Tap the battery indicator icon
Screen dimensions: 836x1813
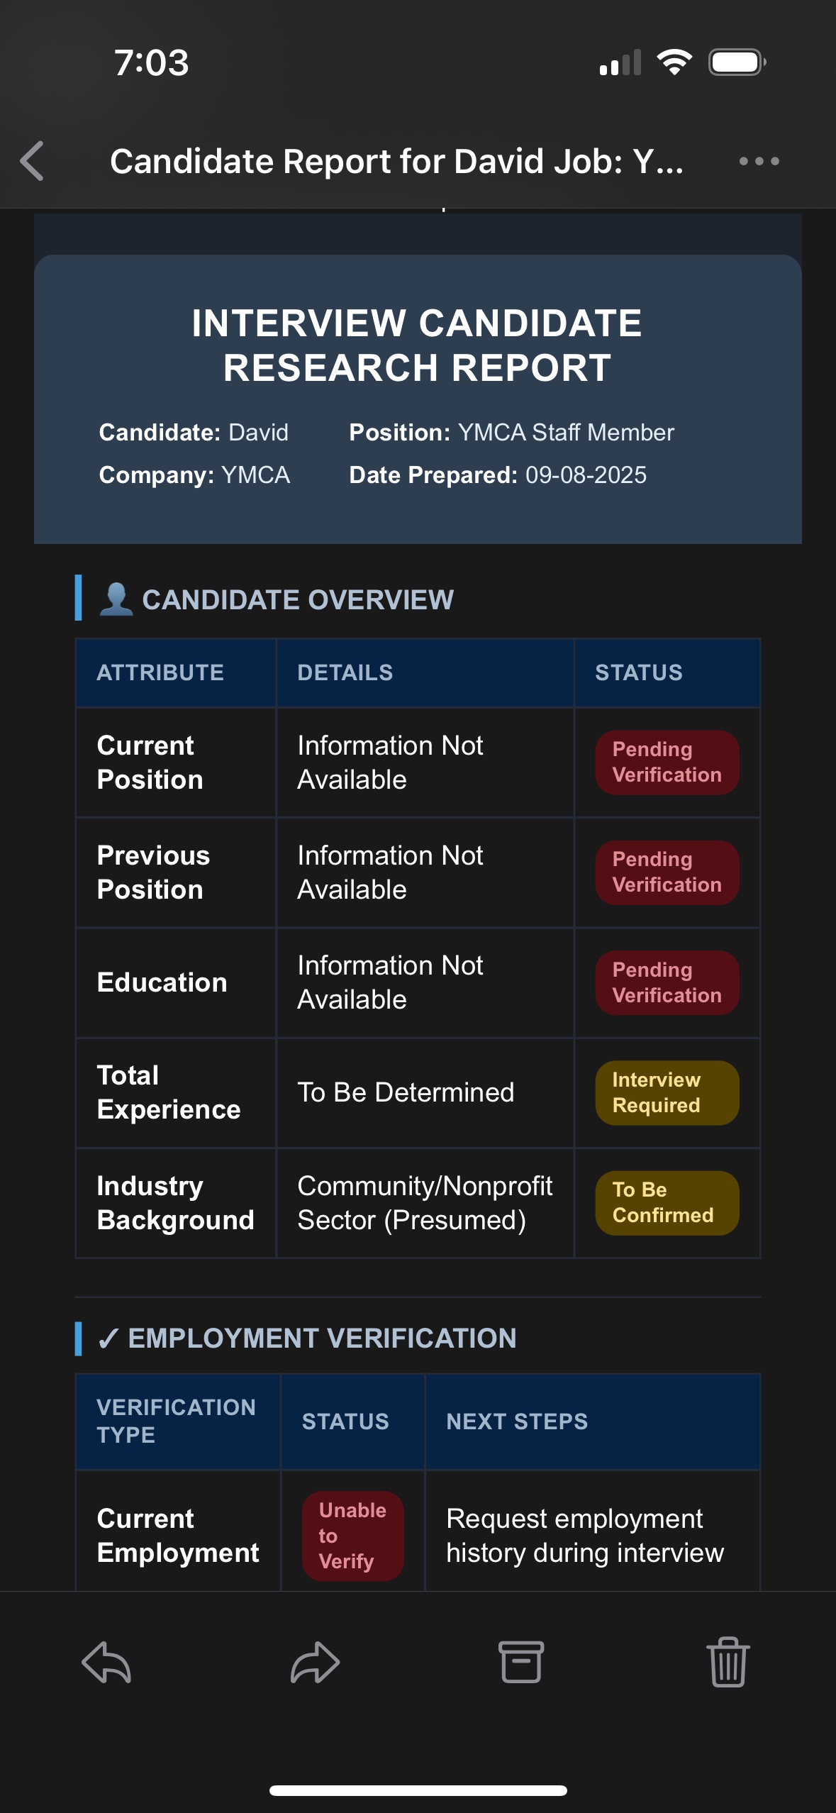pos(737,62)
